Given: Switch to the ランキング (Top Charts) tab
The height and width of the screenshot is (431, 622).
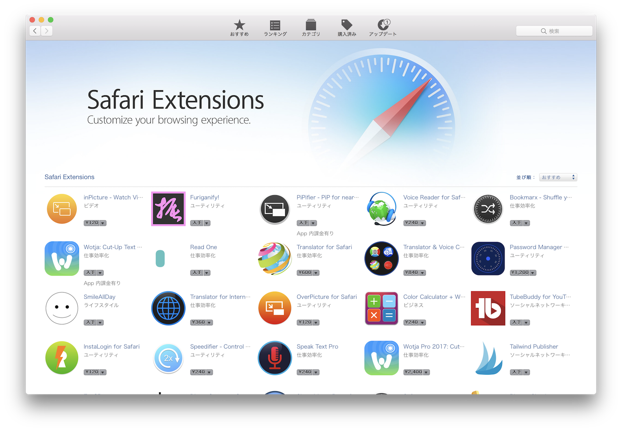Looking at the screenshot, I should click(x=275, y=28).
